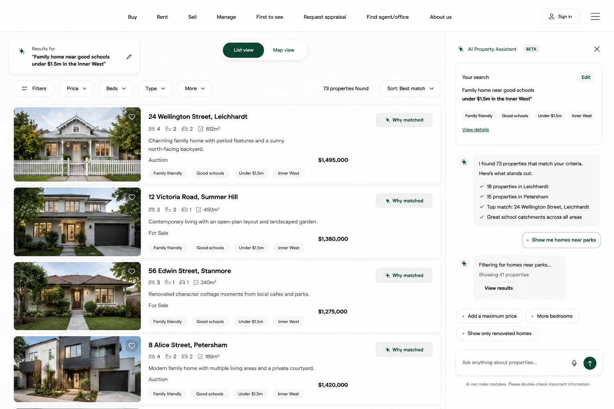The image size is (614, 409).
Task: Favorite the 8 Alice Street listing heart
Action: click(132, 346)
